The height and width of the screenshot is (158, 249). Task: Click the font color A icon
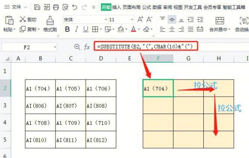click(134, 29)
